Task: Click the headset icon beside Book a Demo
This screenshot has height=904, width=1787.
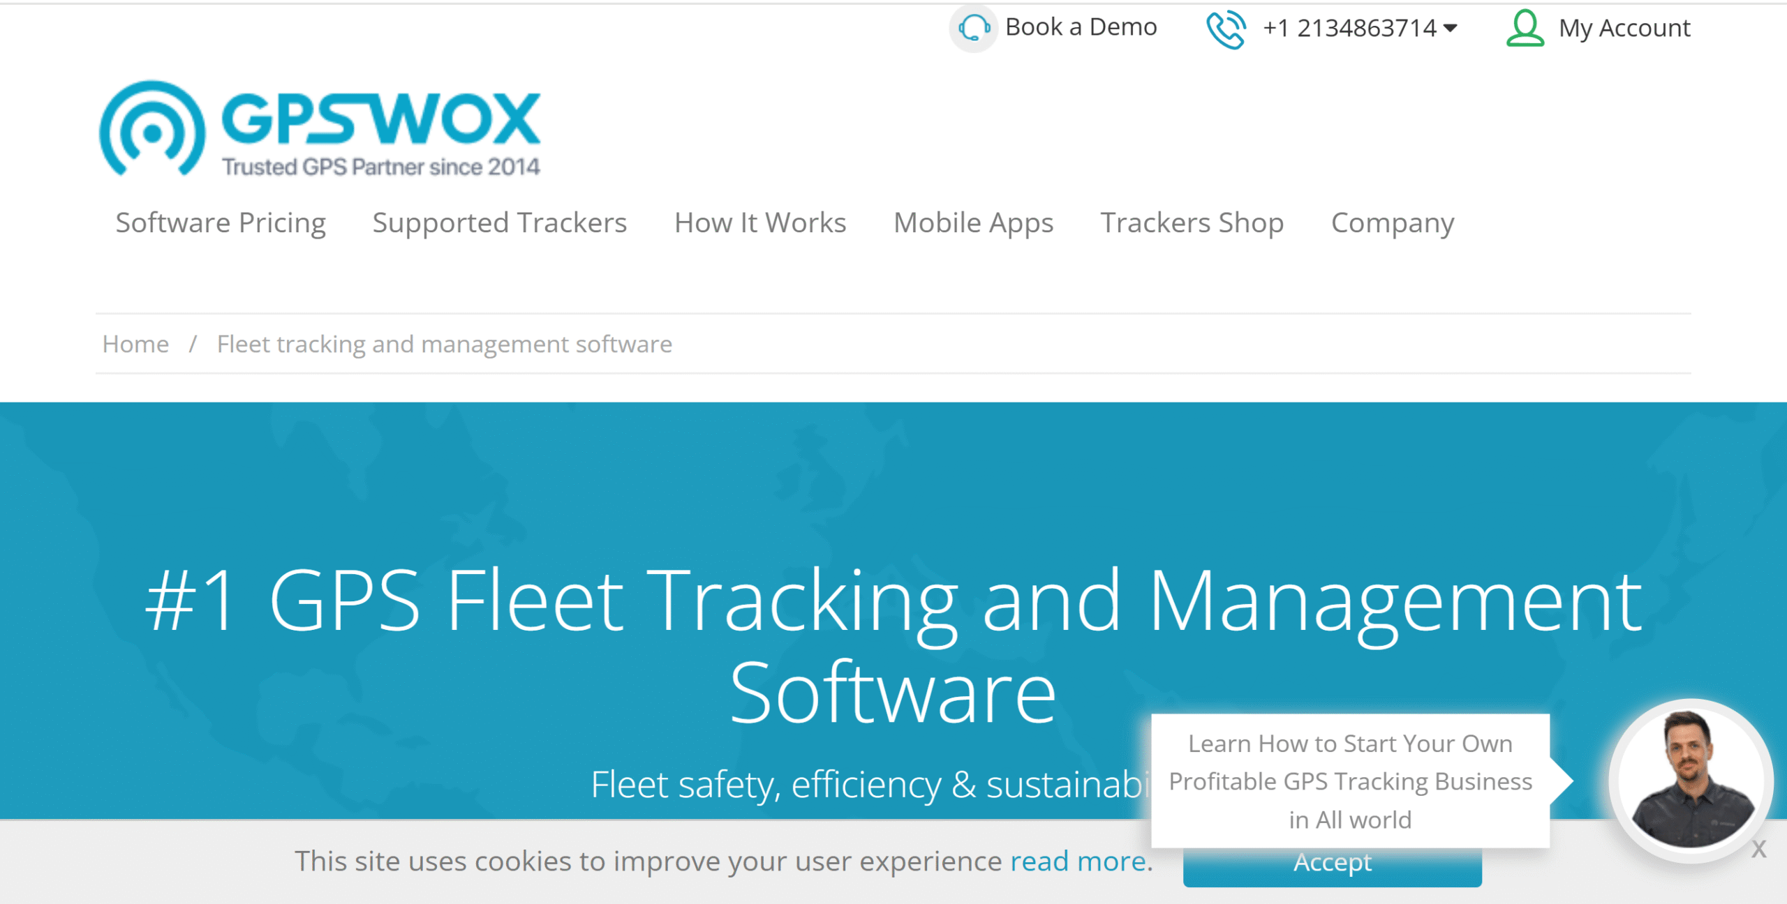Action: pos(973,29)
